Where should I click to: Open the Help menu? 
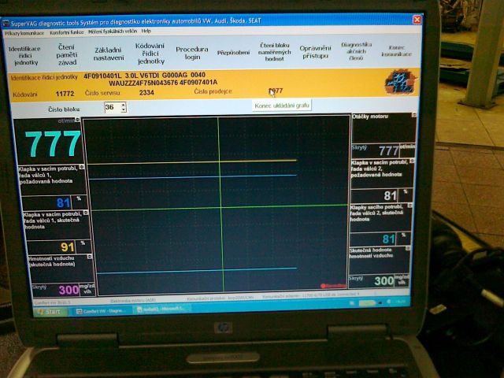point(146,31)
